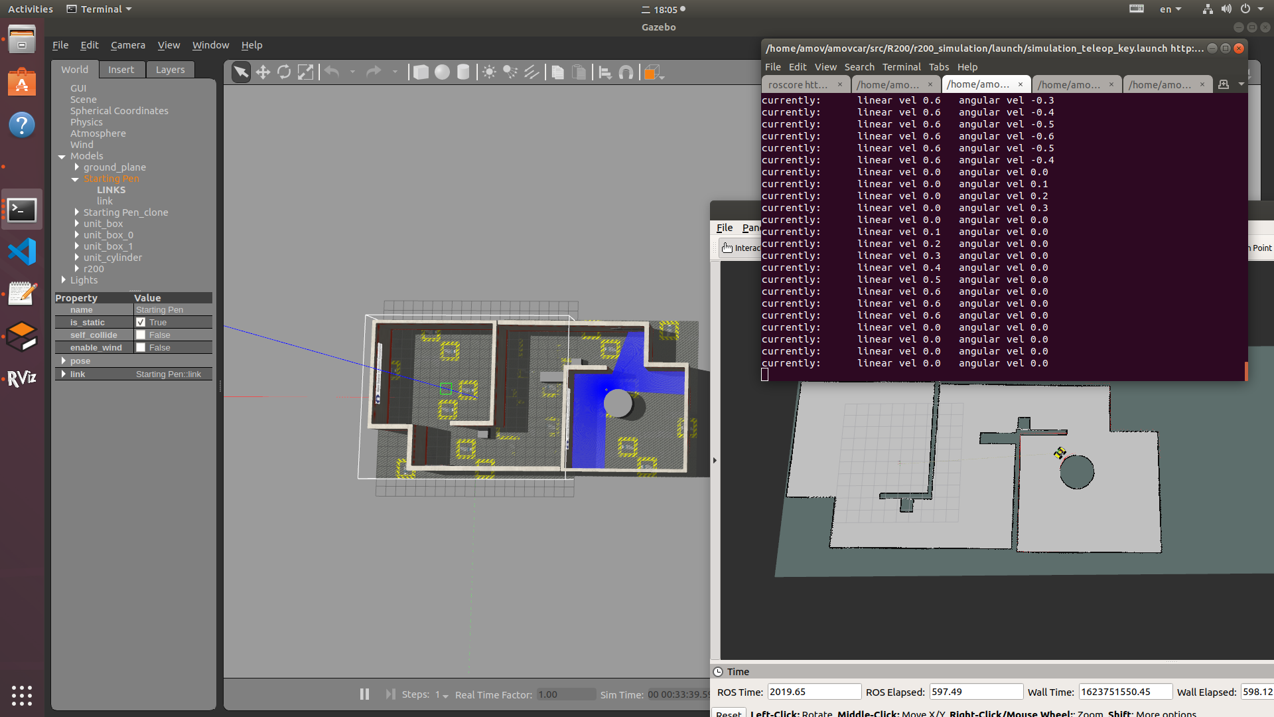Activate the rotate mode tool
This screenshot has width=1274, height=717.
(x=284, y=72)
